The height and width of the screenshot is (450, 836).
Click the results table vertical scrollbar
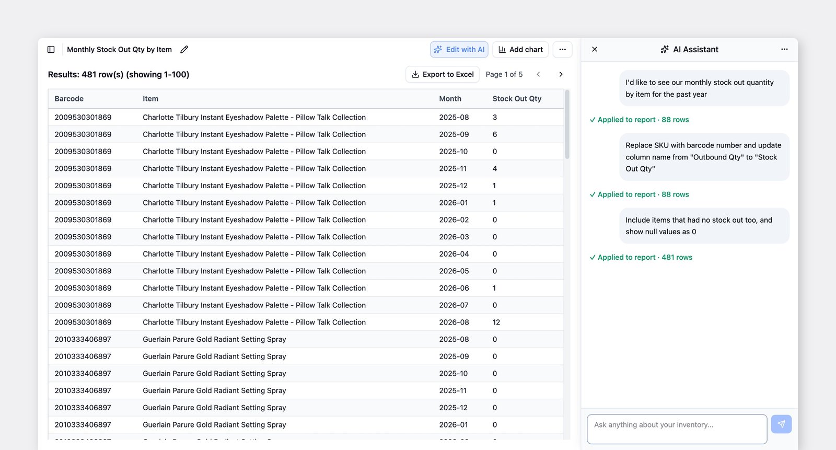tap(567, 124)
